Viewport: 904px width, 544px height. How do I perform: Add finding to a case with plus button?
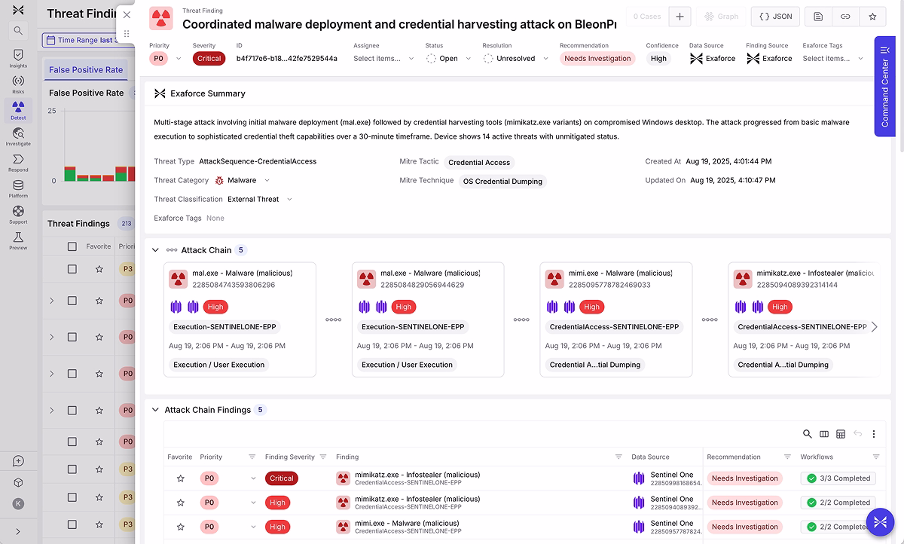pyautogui.click(x=680, y=17)
